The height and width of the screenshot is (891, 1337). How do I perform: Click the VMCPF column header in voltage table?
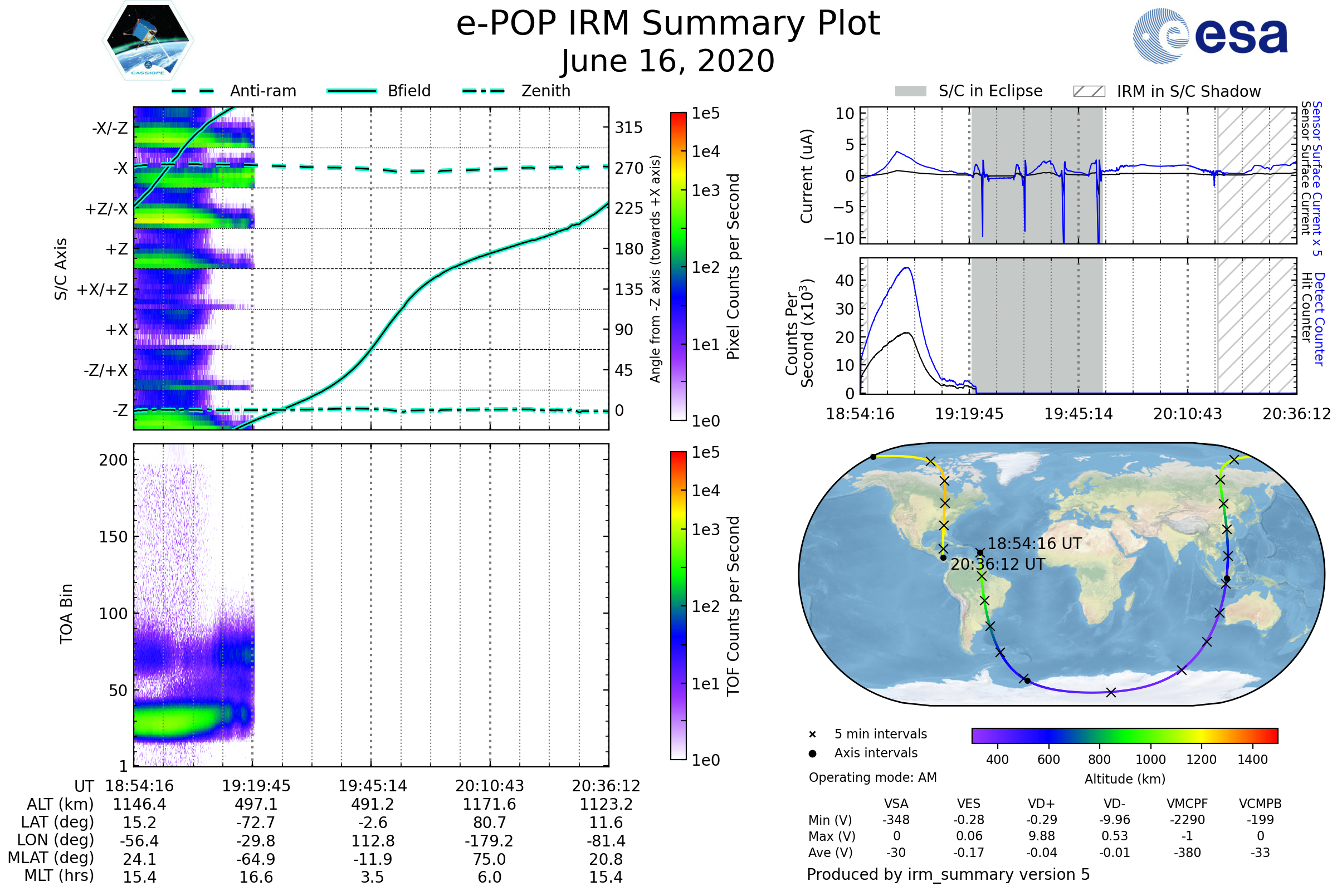pos(1187,804)
